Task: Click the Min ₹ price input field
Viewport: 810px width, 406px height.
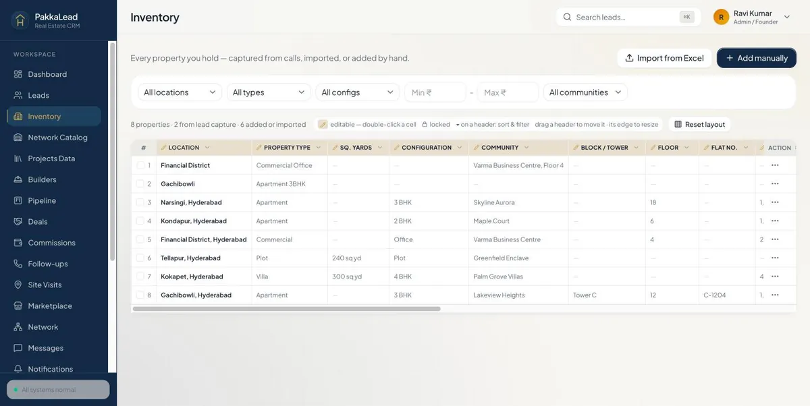Action: point(435,92)
